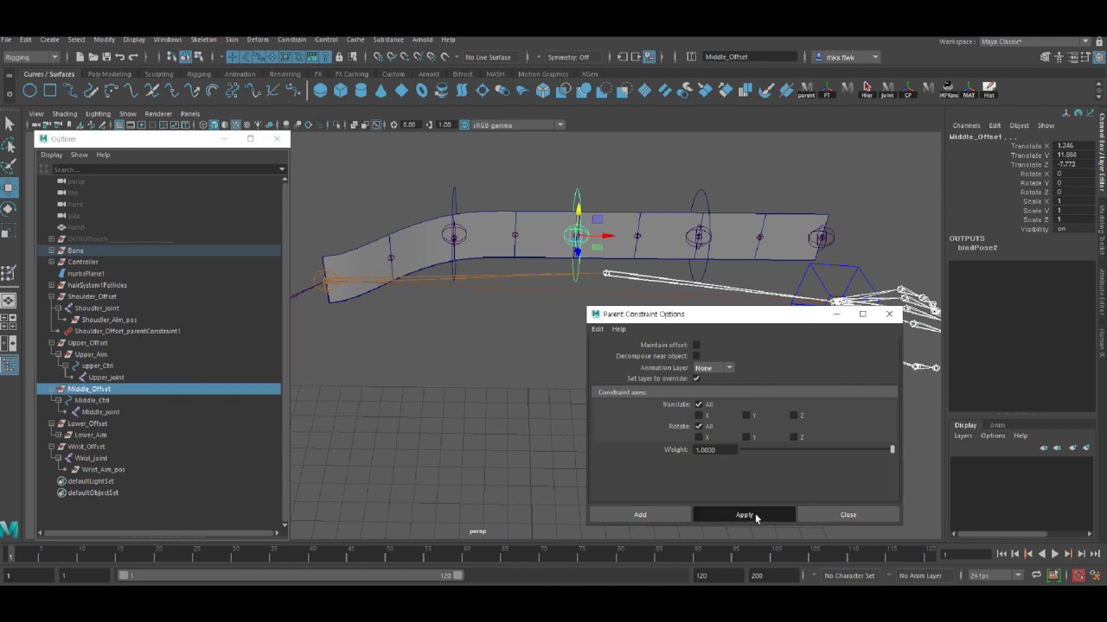The height and width of the screenshot is (622, 1107).
Task: Uncheck the Translate All checkbox
Action: pyautogui.click(x=699, y=404)
